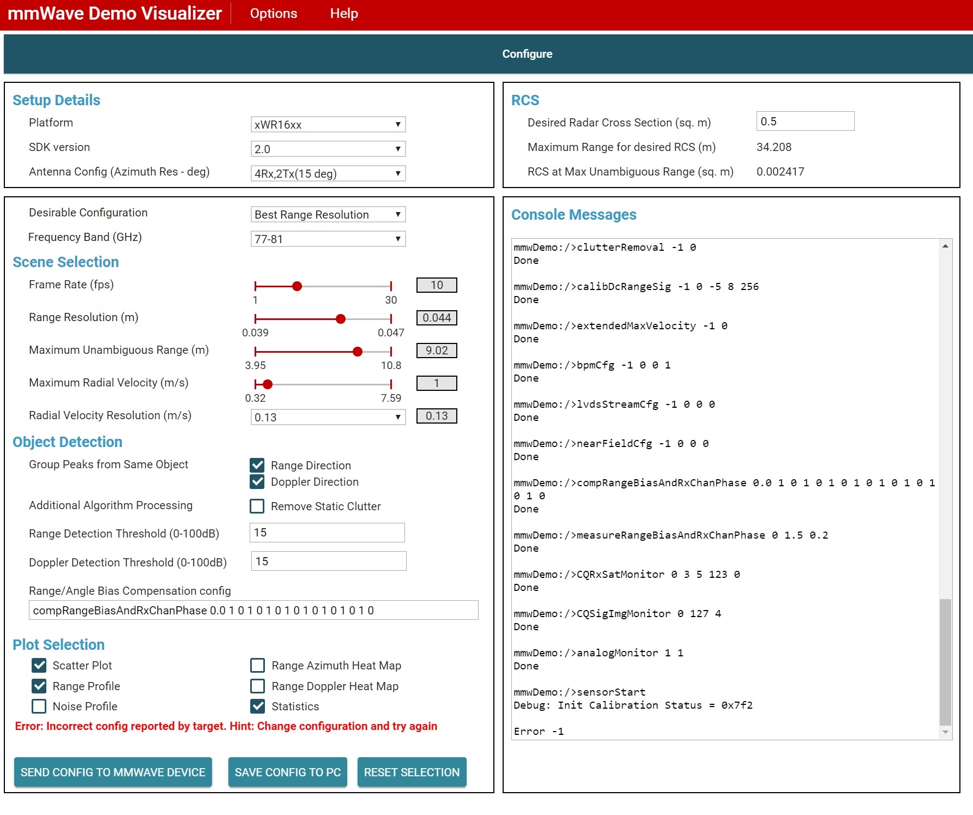Click the Maximum Unambiguous Range slider handle
Image resolution: width=973 pixels, height=815 pixels.
coord(358,352)
